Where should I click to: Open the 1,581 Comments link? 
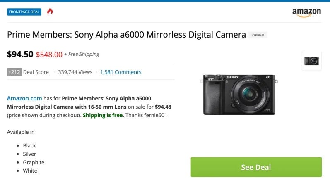click(x=120, y=72)
